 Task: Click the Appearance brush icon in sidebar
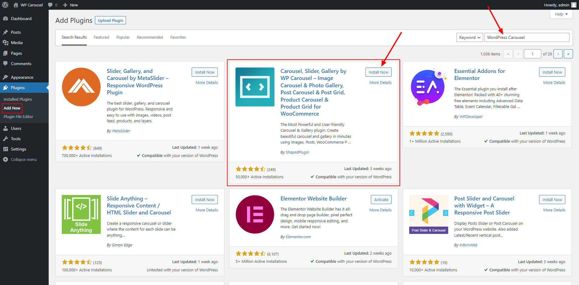pyautogui.click(x=5, y=77)
